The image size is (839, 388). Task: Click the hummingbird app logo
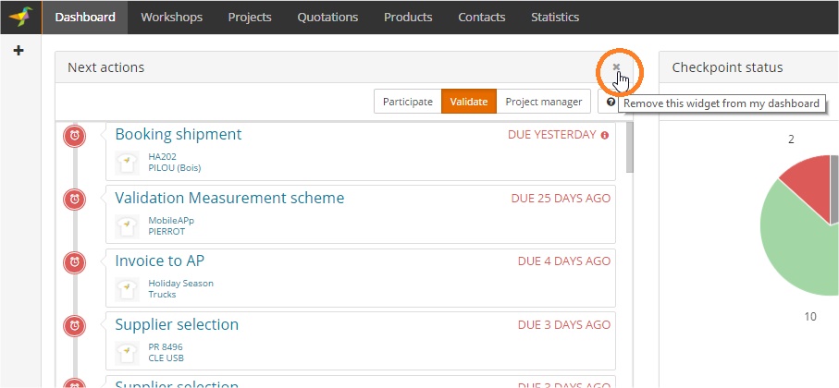20,17
